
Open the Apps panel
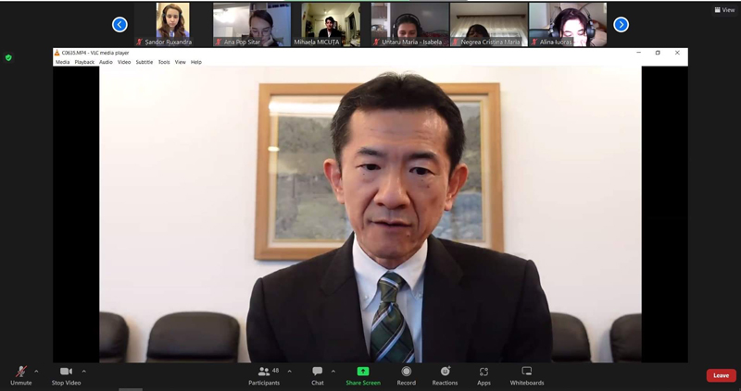484,376
